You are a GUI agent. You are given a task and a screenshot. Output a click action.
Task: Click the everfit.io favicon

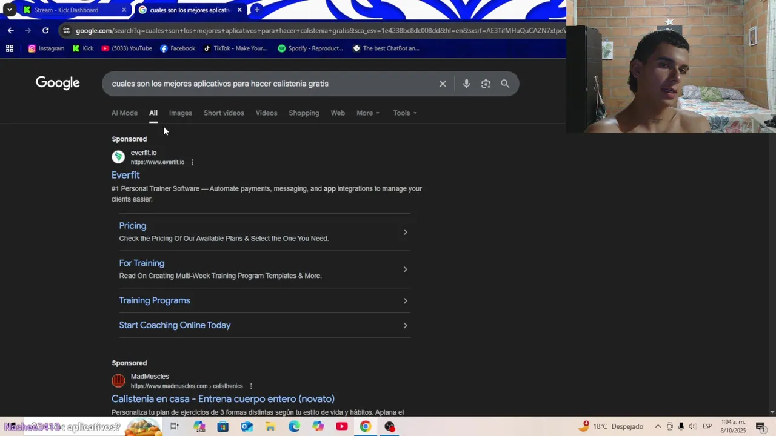click(118, 157)
